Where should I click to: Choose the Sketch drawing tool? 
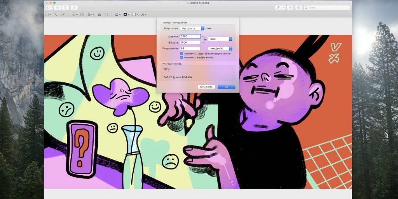[x=62, y=14]
